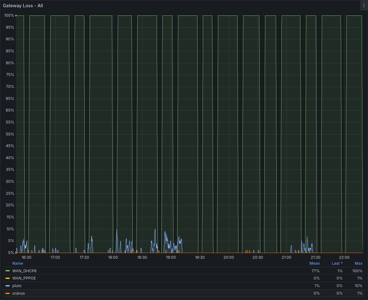The image size is (368, 300).
Task: Sort legend by Last * column header
Action: coord(337,263)
